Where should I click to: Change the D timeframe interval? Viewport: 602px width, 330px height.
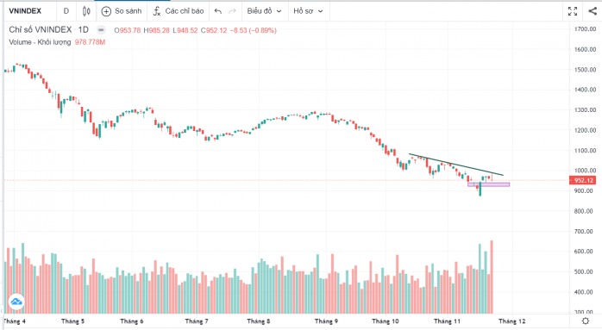66,11
